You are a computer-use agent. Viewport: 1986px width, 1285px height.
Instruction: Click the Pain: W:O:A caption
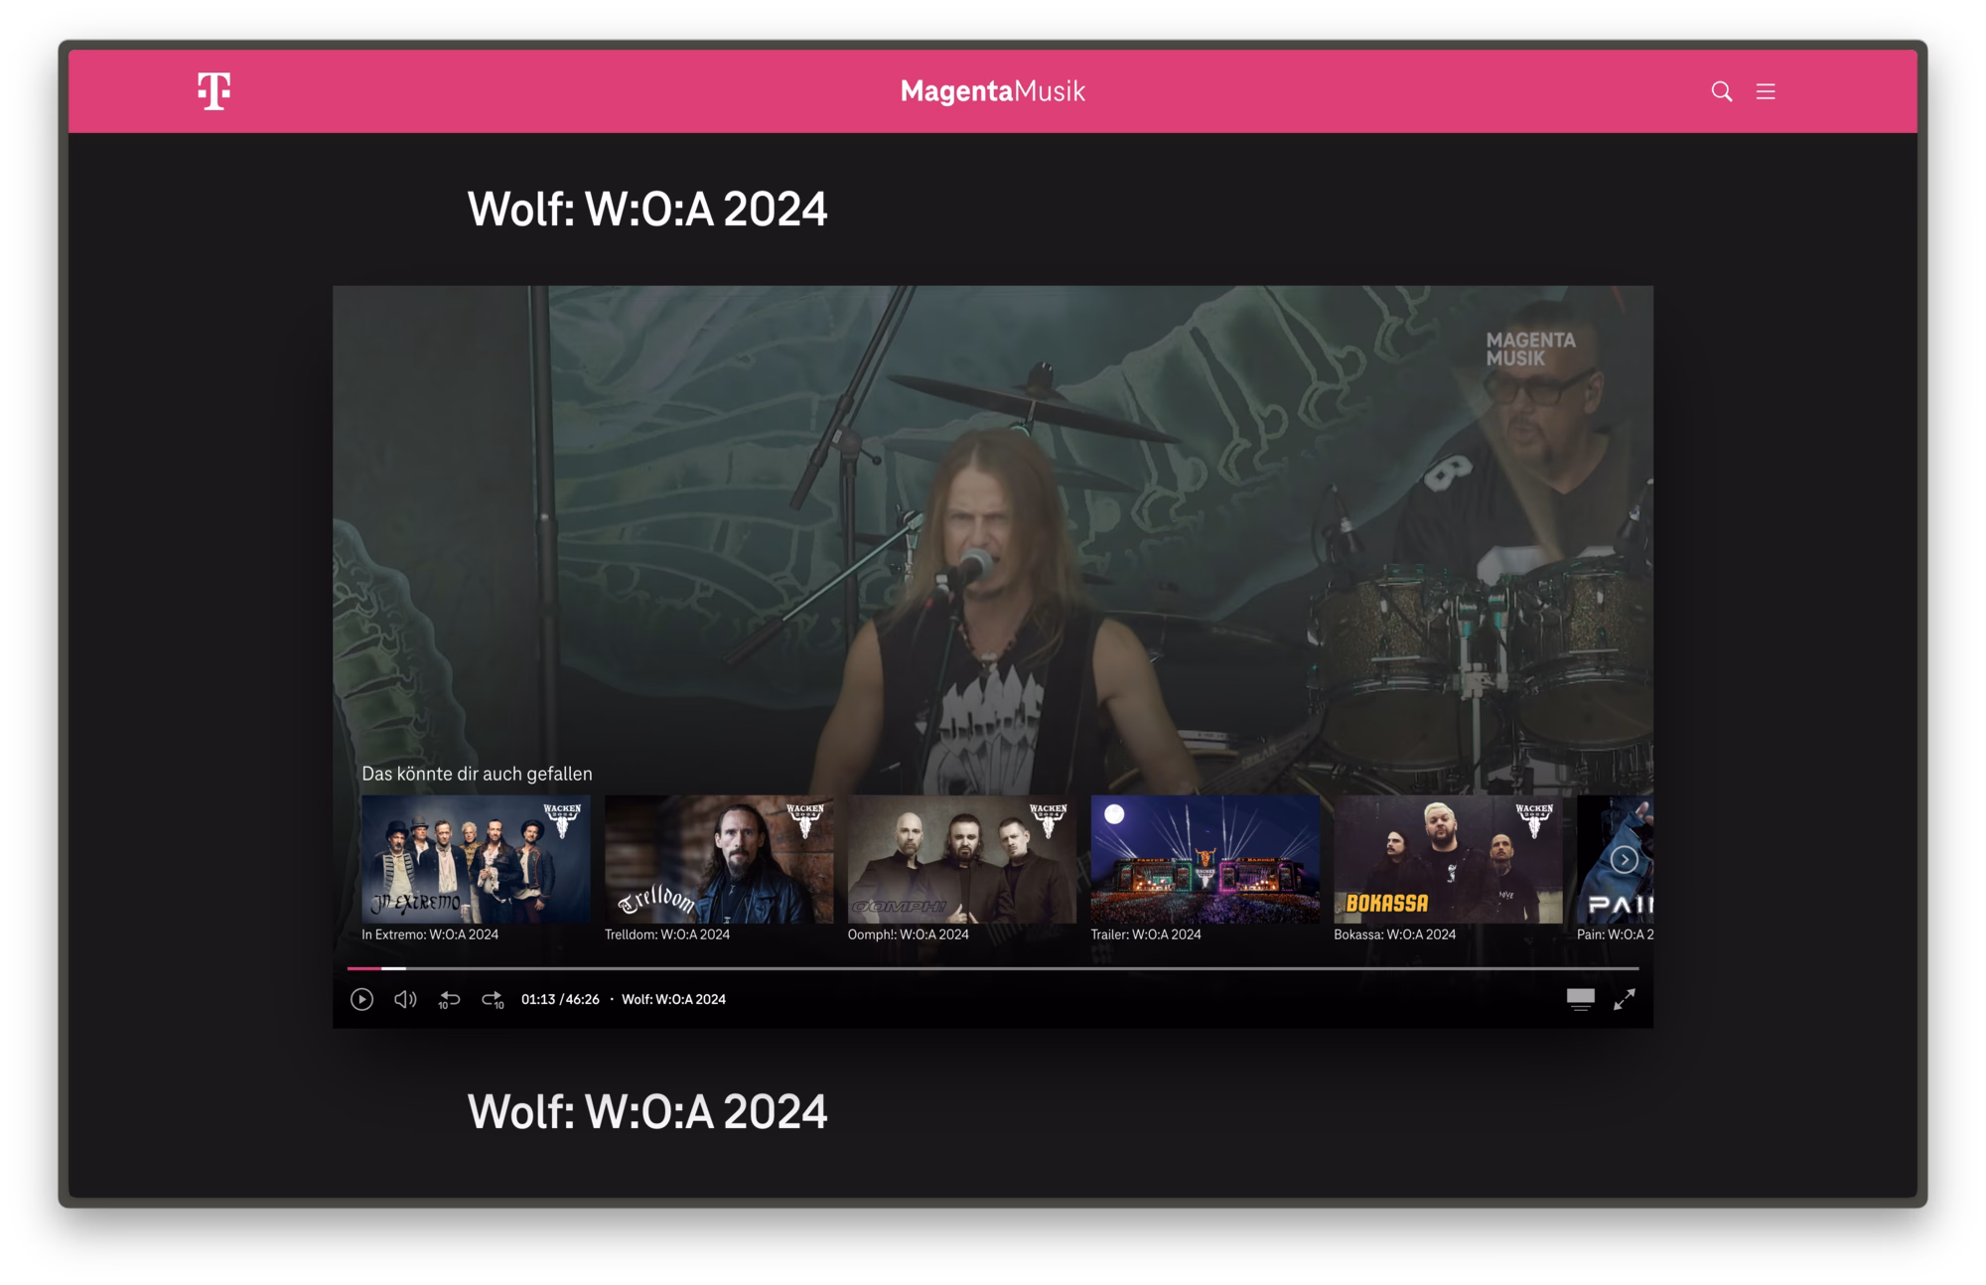tap(1615, 934)
